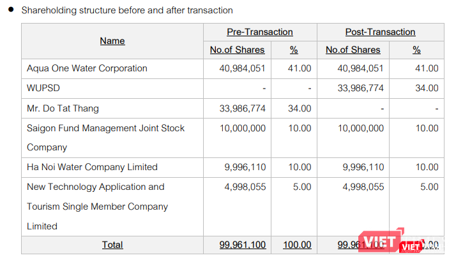This screenshot has width=456, height=260.
Task: Click the pre-transaction total percentage 100.00
Action: [298, 245]
